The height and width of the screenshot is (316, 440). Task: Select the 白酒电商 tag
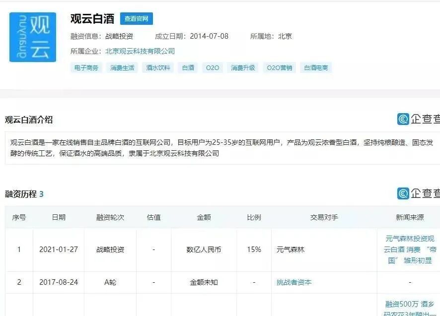coord(316,67)
